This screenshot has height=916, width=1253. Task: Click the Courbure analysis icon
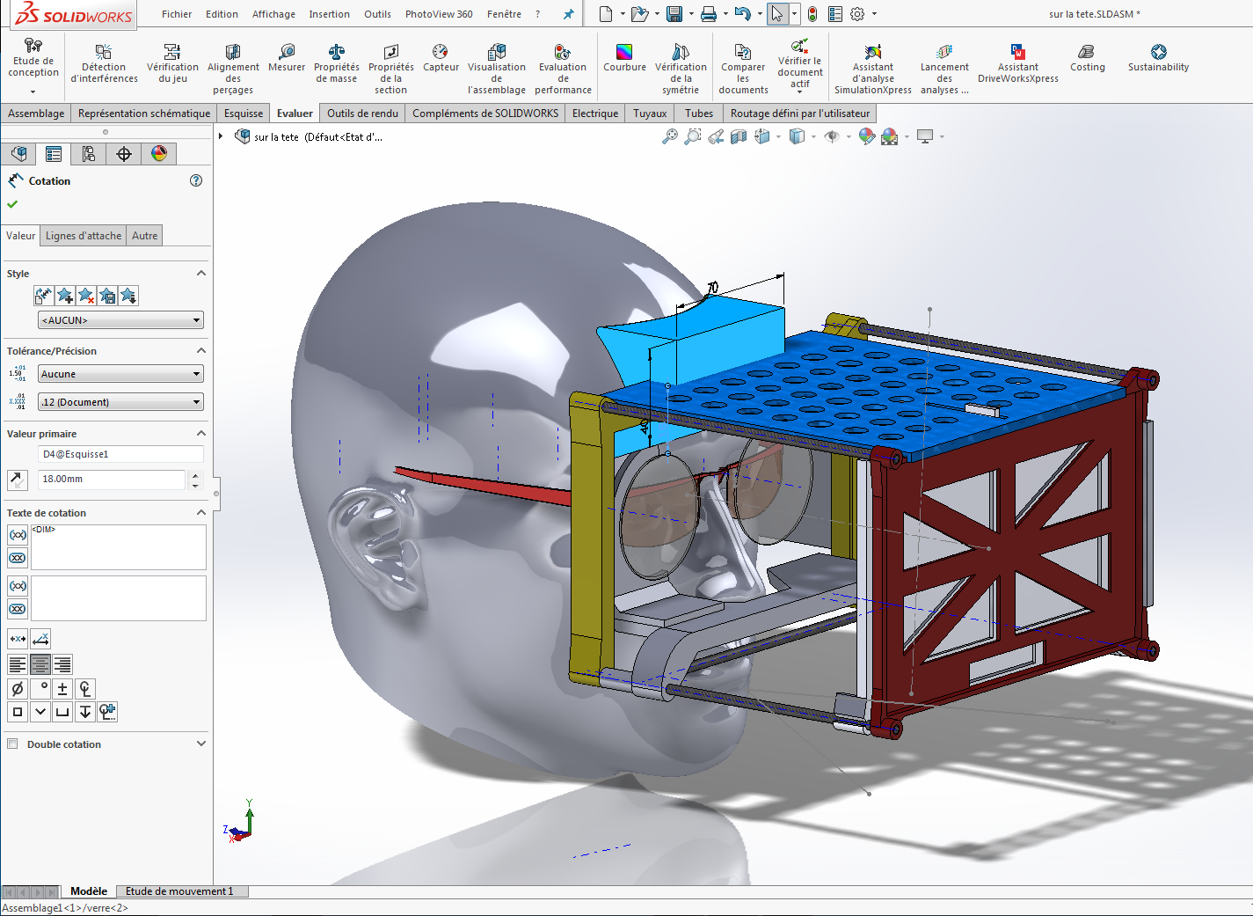624,58
